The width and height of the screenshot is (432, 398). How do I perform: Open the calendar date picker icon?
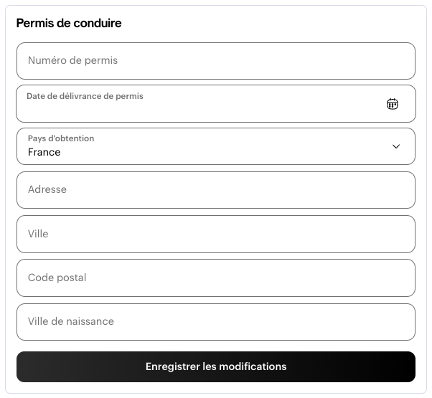point(393,104)
